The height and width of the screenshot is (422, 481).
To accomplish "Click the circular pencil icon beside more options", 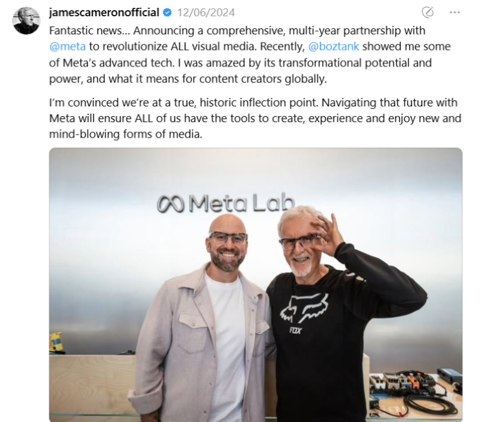I will click(427, 13).
